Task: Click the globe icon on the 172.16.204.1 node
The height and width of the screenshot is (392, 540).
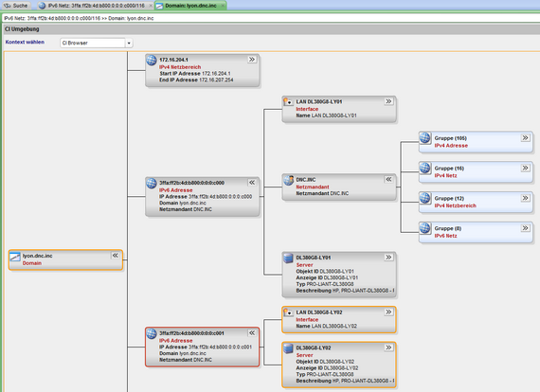Action: [152, 61]
